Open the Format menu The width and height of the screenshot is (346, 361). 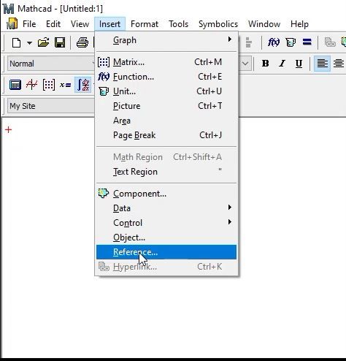pyautogui.click(x=145, y=24)
